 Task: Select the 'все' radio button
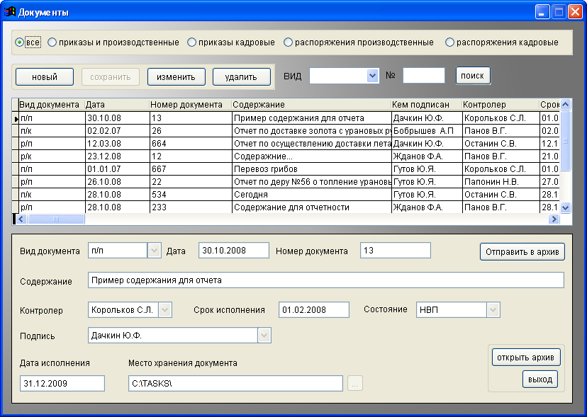20,42
